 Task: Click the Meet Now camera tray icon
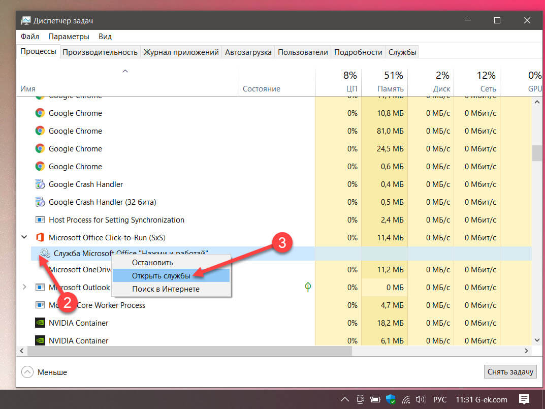point(361,399)
